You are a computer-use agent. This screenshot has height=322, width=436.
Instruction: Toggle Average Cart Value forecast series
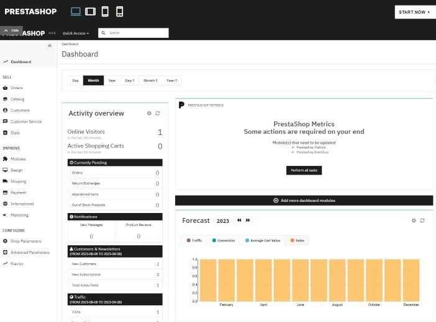263,240
